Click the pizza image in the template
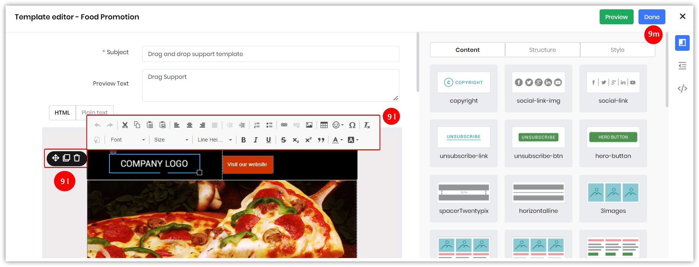The width and height of the screenshot is (699, 267). click(x=222, y=219)
